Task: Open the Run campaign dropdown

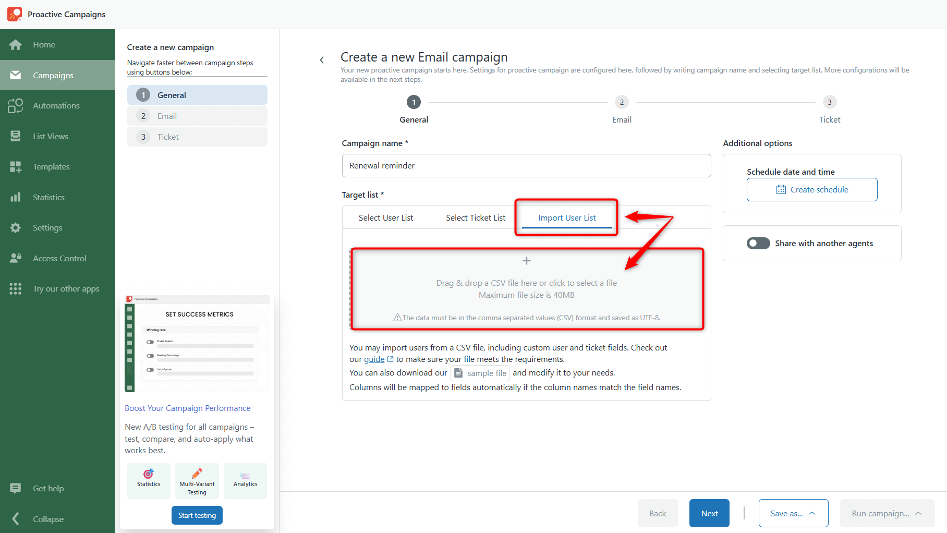Action: 887,513
